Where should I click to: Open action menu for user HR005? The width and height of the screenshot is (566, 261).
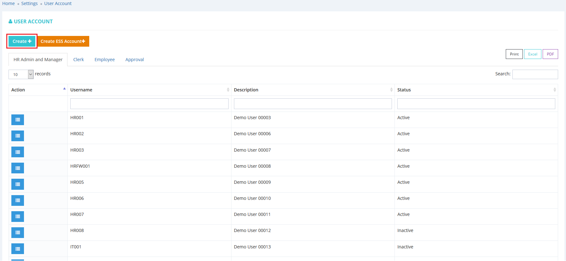click(x=18, y=184)
